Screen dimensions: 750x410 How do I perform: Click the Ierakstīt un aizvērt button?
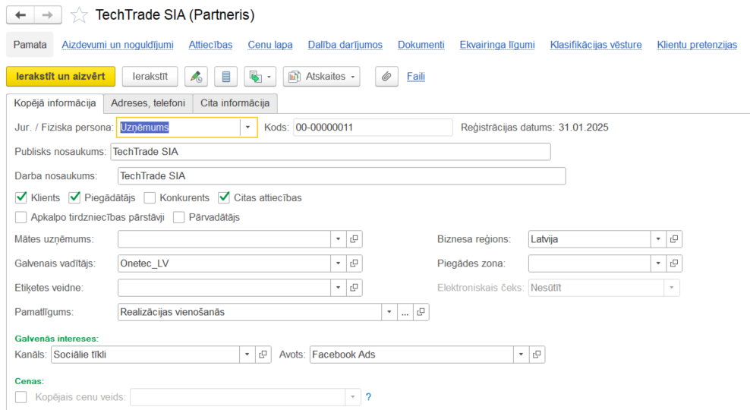[x=61, y=77]
